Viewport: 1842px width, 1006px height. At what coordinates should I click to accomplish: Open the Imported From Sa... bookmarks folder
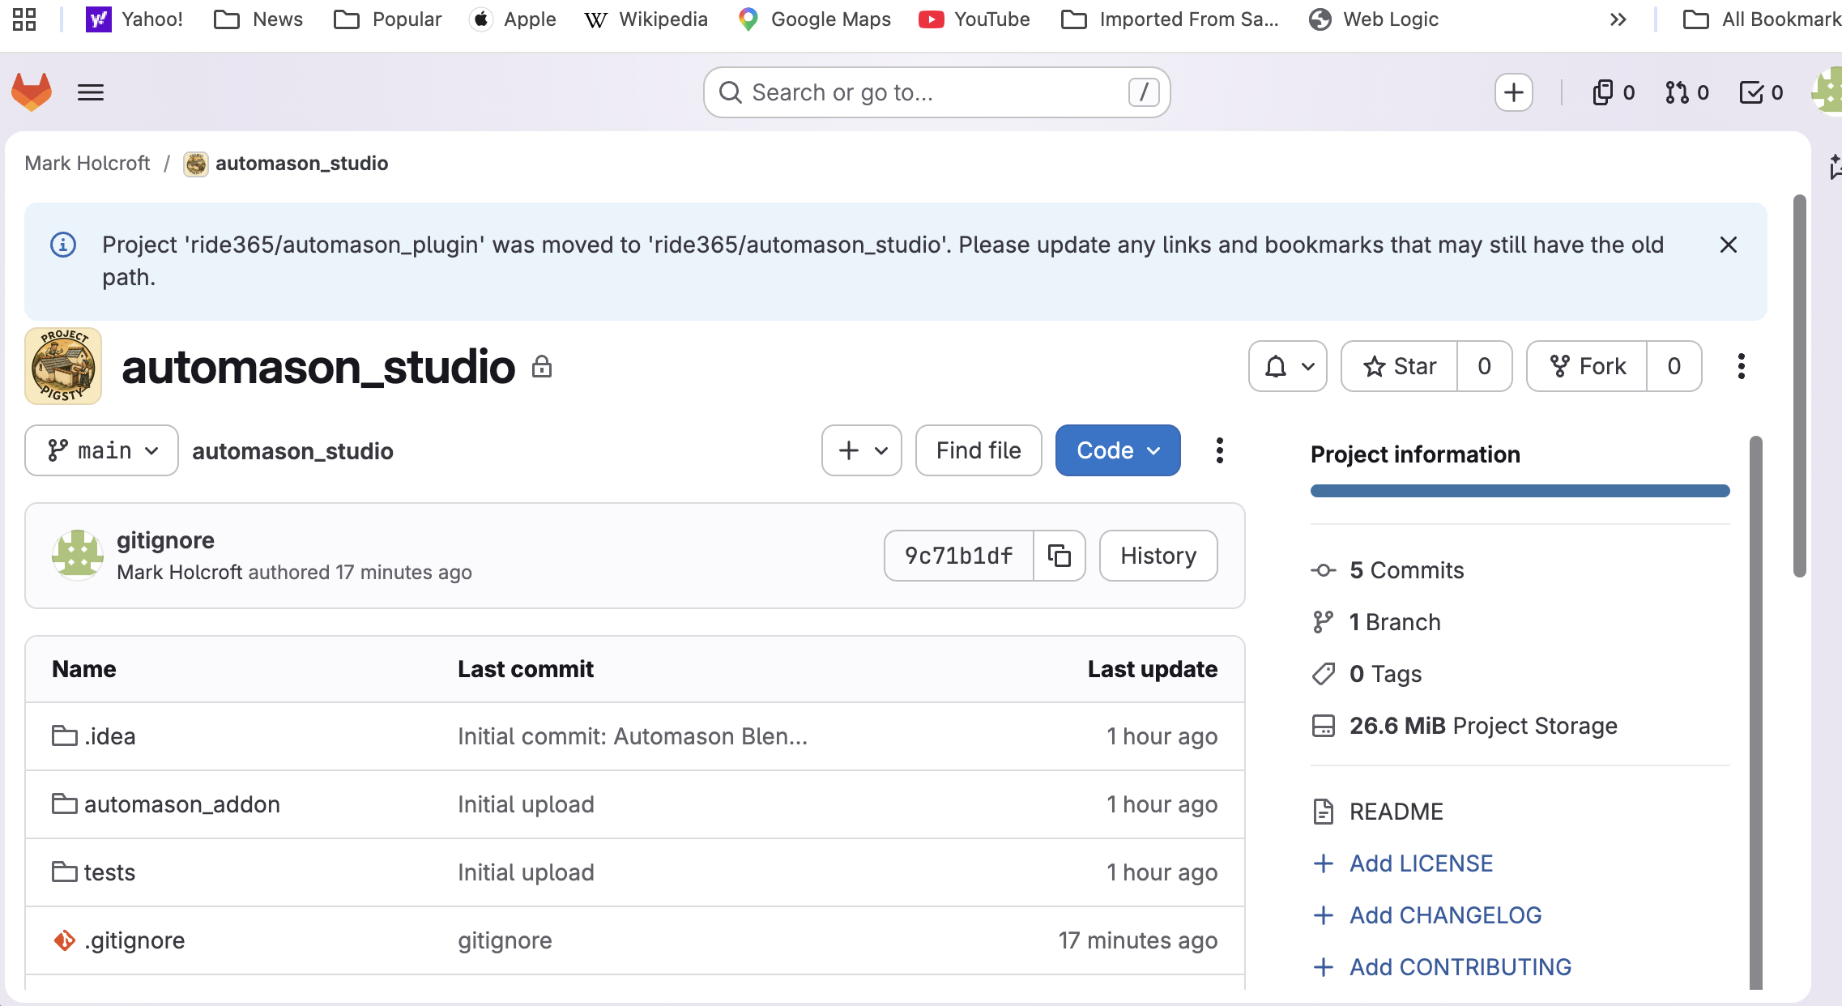(1170, 19)
